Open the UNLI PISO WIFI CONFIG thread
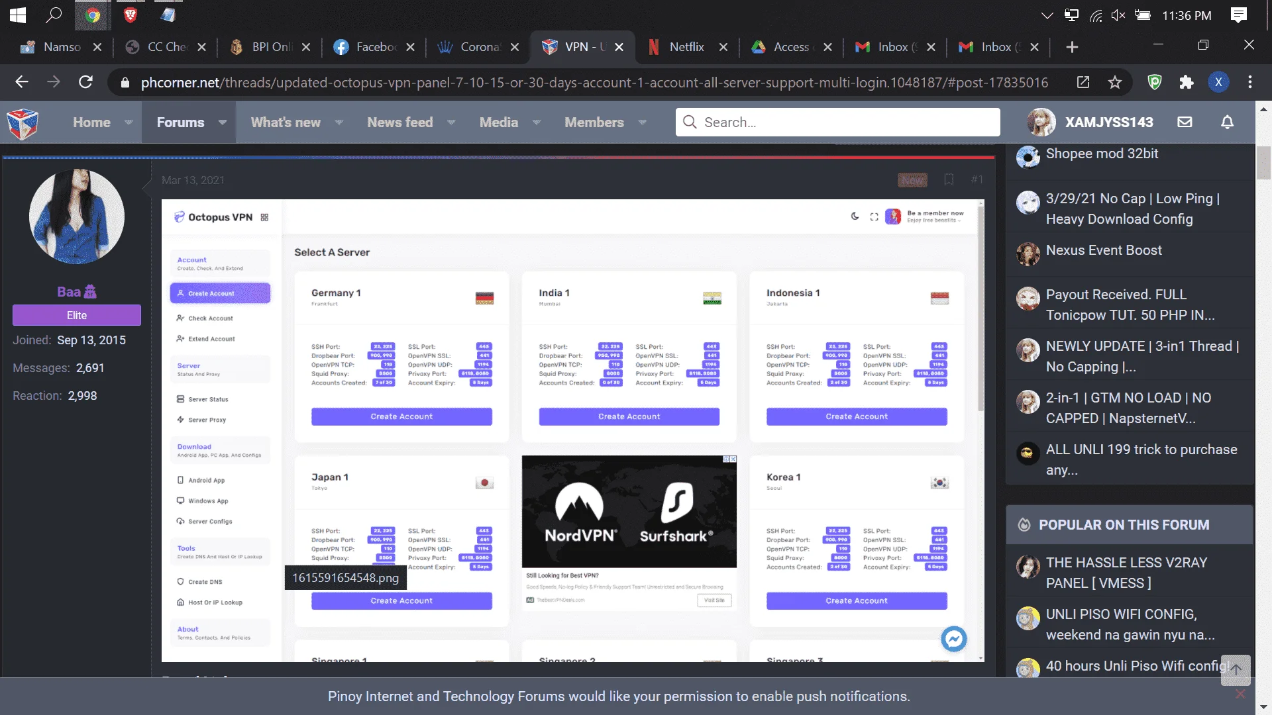Image resolution: width=1272 pixels, height=715 pixels. (1130, 624)
